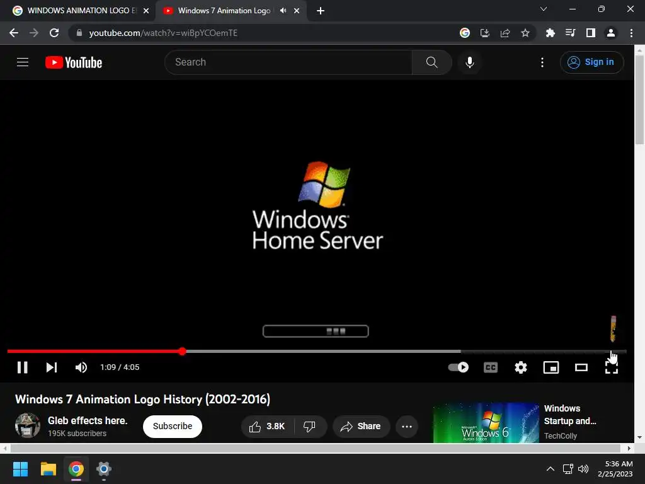
Task: Open the Chrome three-dot menu
Action: pyautogui.click(x=631, y=33)
